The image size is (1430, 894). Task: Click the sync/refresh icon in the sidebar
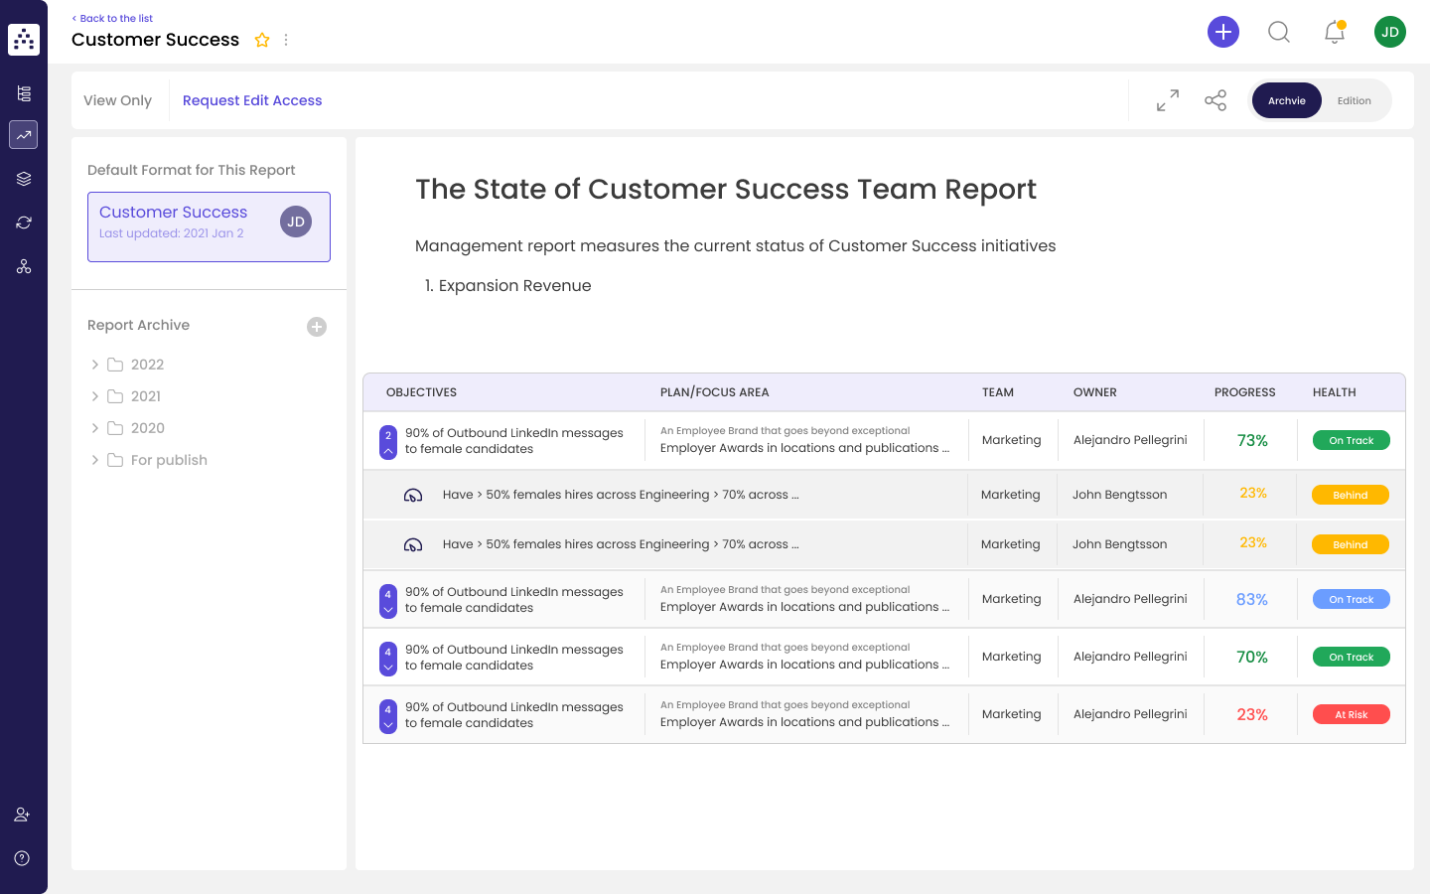click(23, 222)
